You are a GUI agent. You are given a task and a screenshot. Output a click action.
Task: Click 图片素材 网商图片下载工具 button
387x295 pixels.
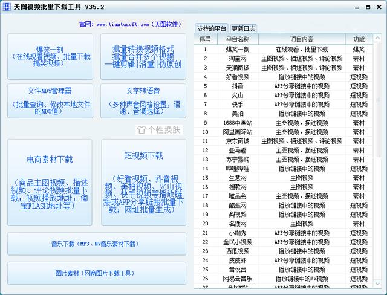pyautogui.click(x=97, y=273)
